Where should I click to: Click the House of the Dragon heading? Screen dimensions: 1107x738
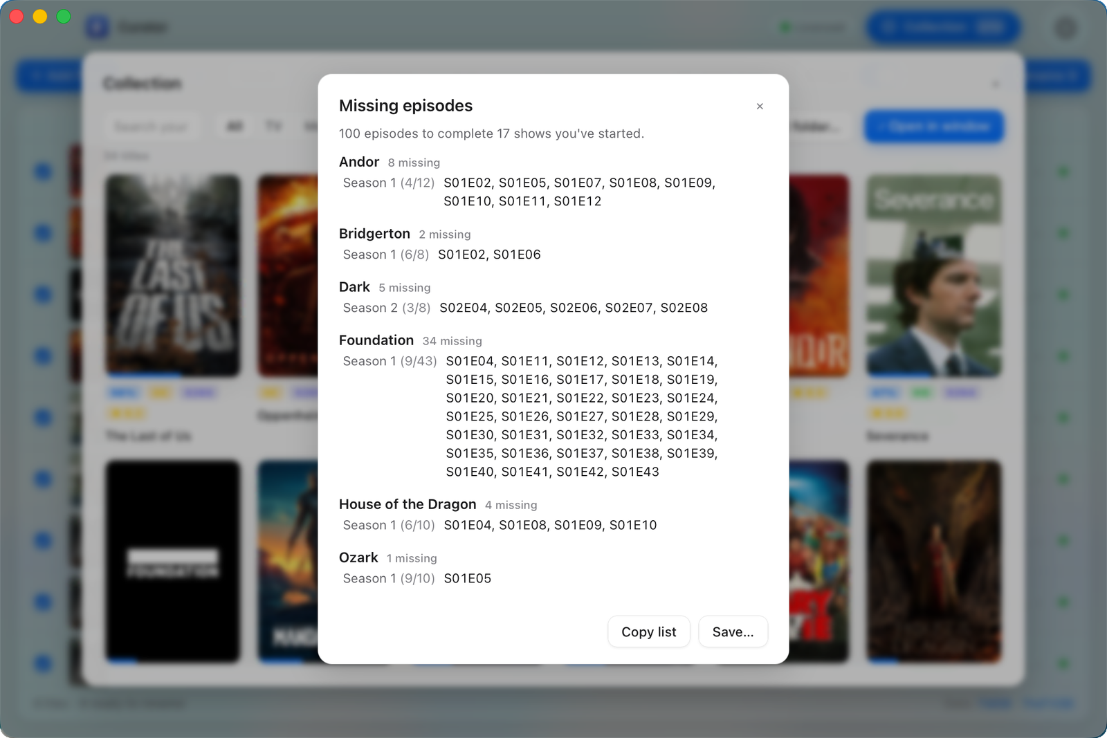[408, 504]
